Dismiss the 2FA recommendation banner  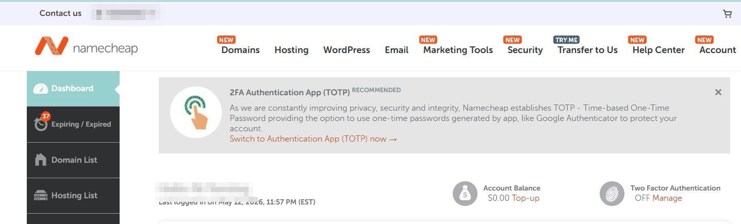[718, 92]
